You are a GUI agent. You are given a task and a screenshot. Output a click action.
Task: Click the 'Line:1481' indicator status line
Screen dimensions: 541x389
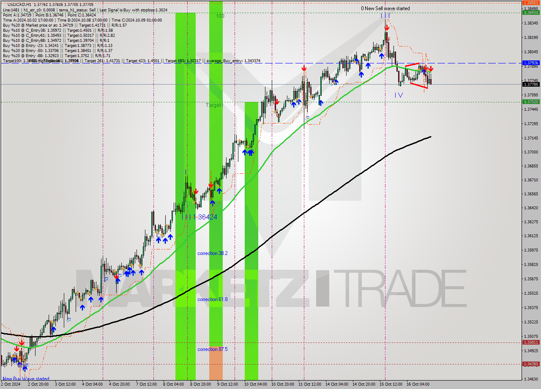(85, 9)
